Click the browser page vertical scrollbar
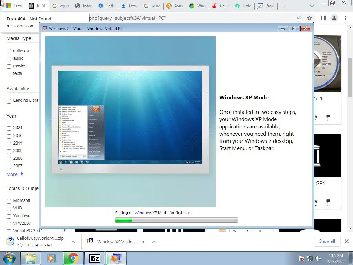Screen dimensions: 353x265 (x=350, y=77)
